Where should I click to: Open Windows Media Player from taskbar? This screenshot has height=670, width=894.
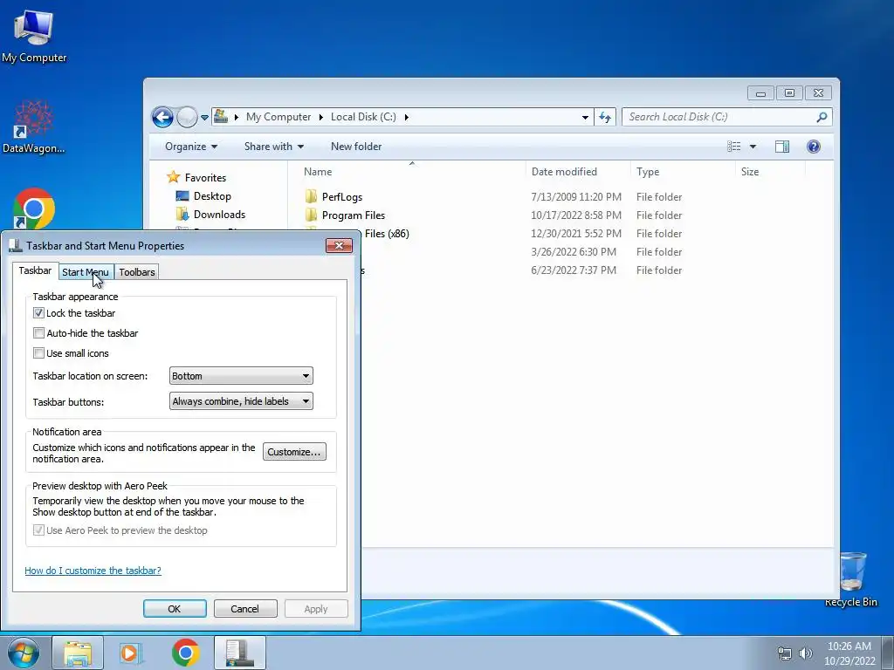(131, 653)
